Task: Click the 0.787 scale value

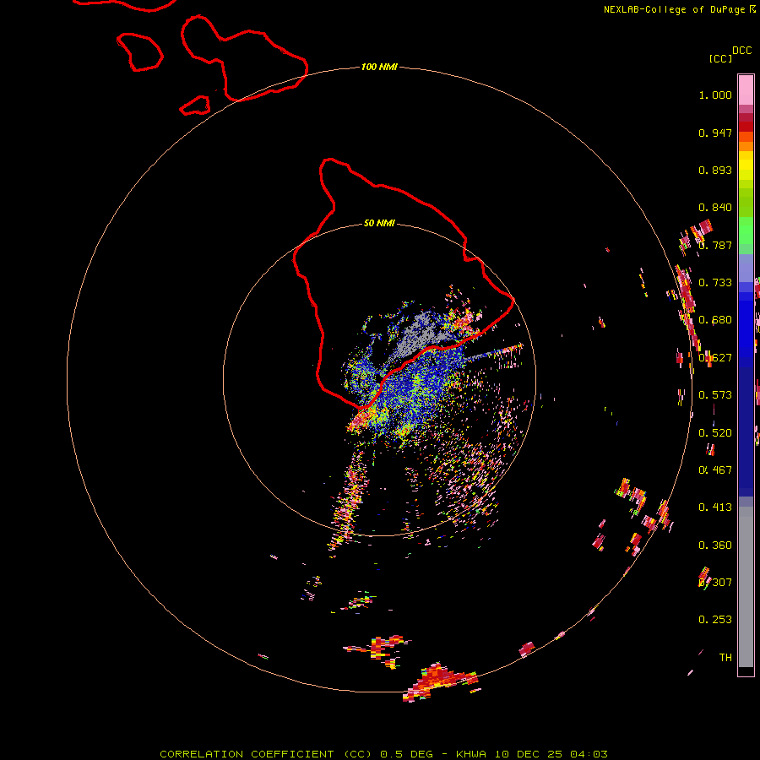Action: (715, 245)
